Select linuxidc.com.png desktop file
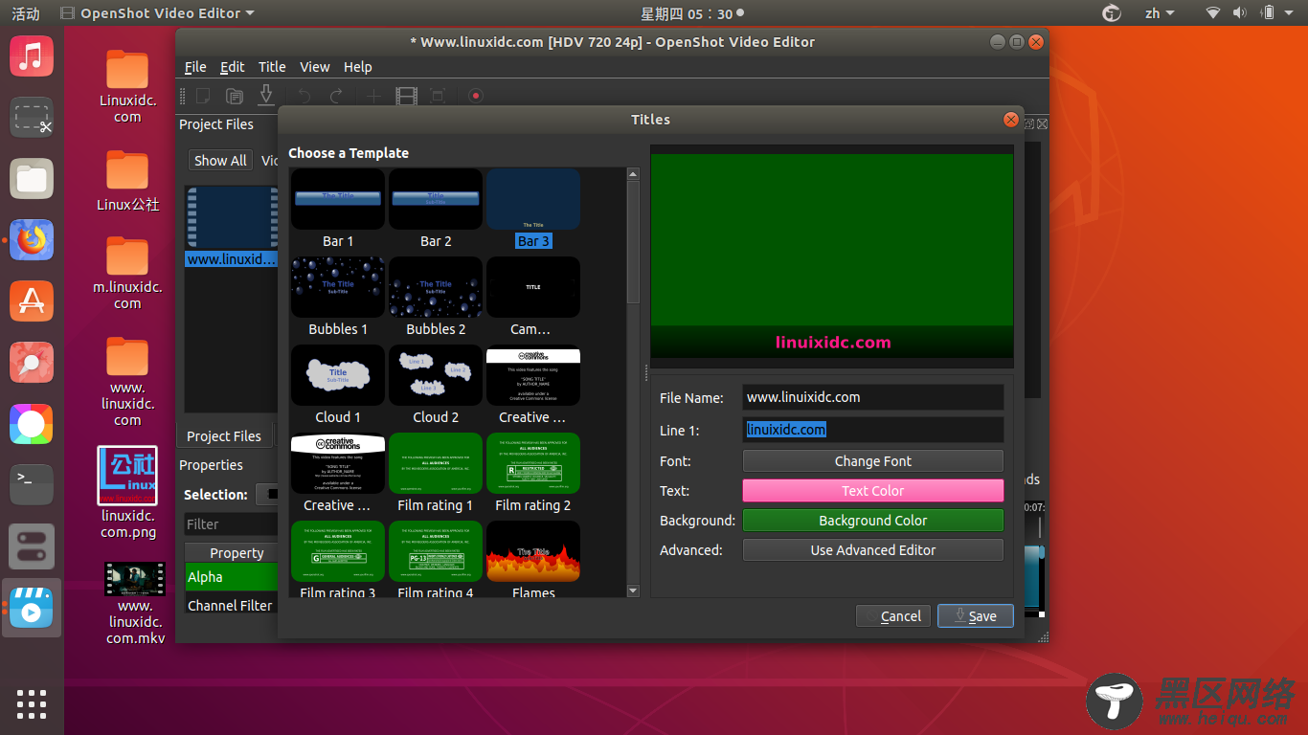Viewport: 1308px width, 735px height. [x=127, y=493]
